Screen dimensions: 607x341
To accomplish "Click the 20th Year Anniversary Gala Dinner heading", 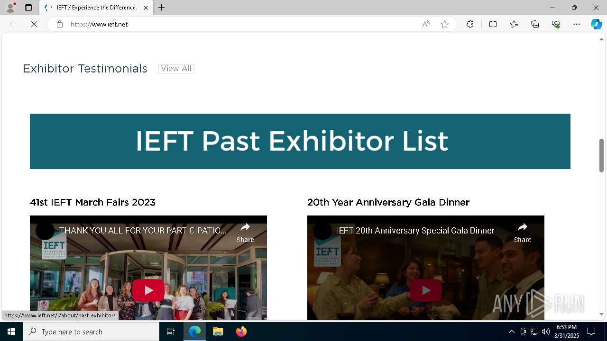I will (x=388, y=202).
